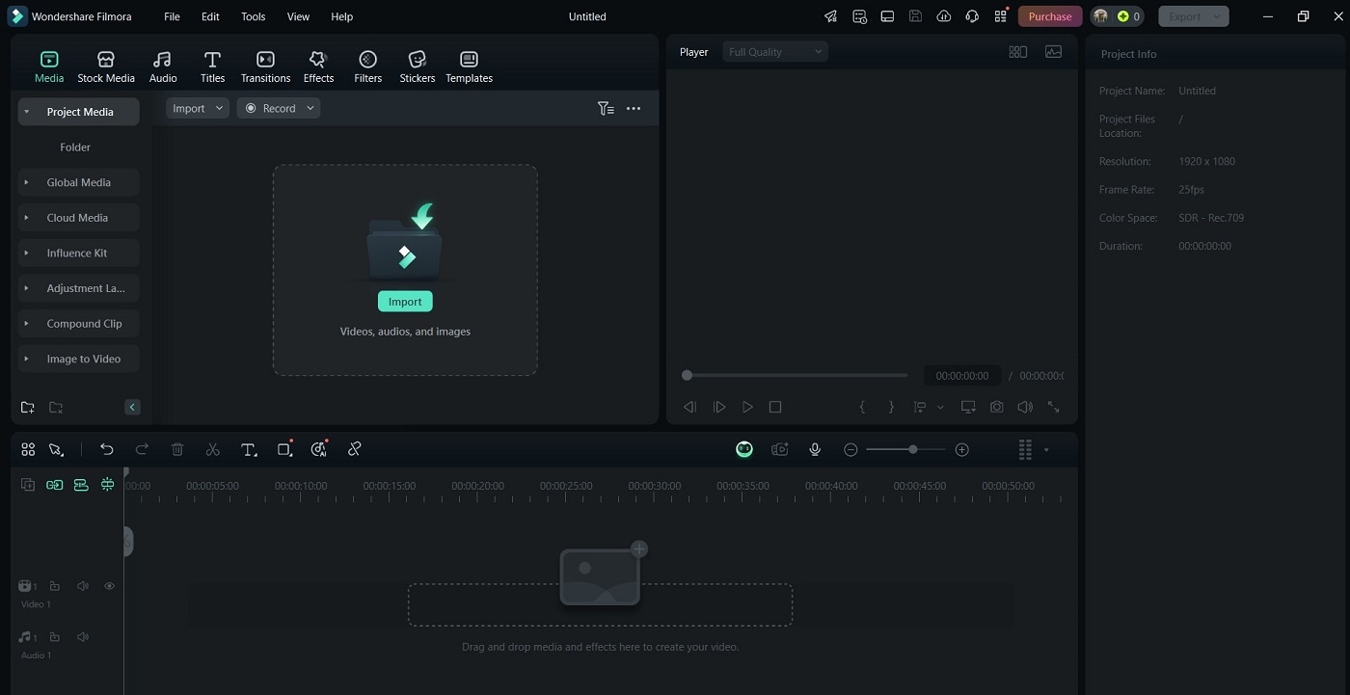1350x695 pixels.
Task: Expand the Global Media section
Action: click(26, 182)
